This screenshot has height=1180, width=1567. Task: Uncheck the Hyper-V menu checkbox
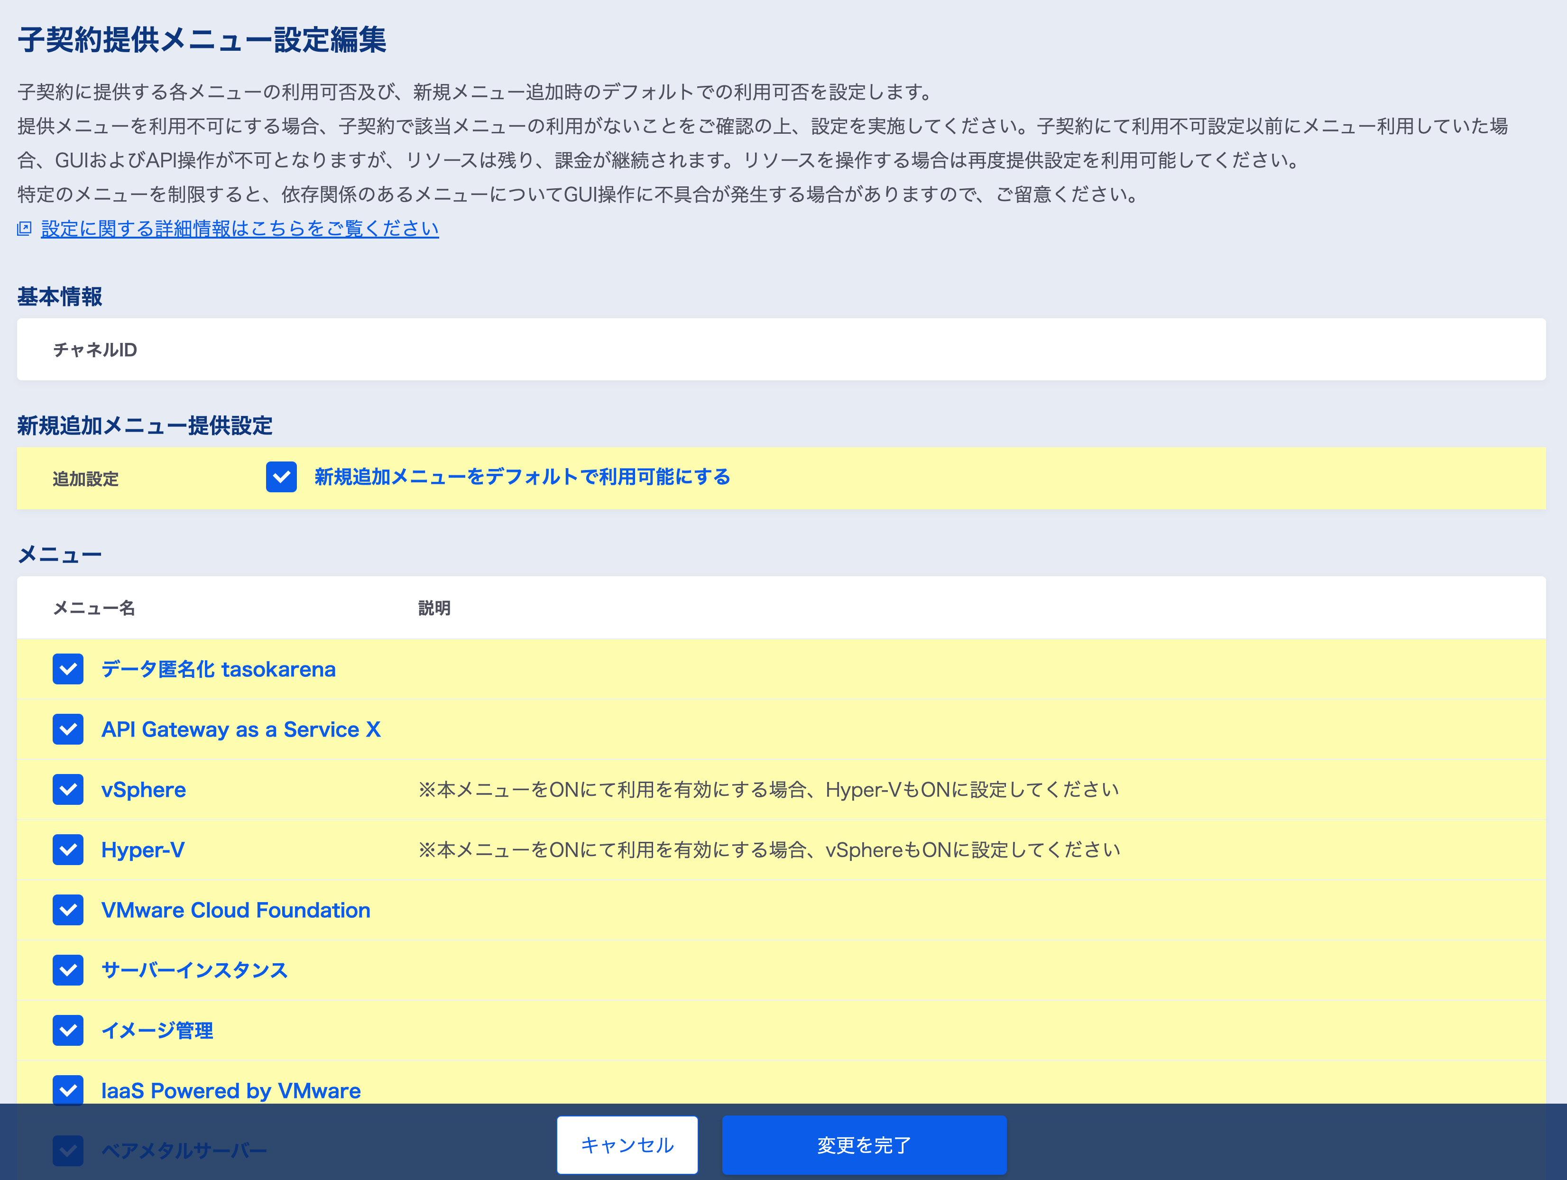[68, 849]
